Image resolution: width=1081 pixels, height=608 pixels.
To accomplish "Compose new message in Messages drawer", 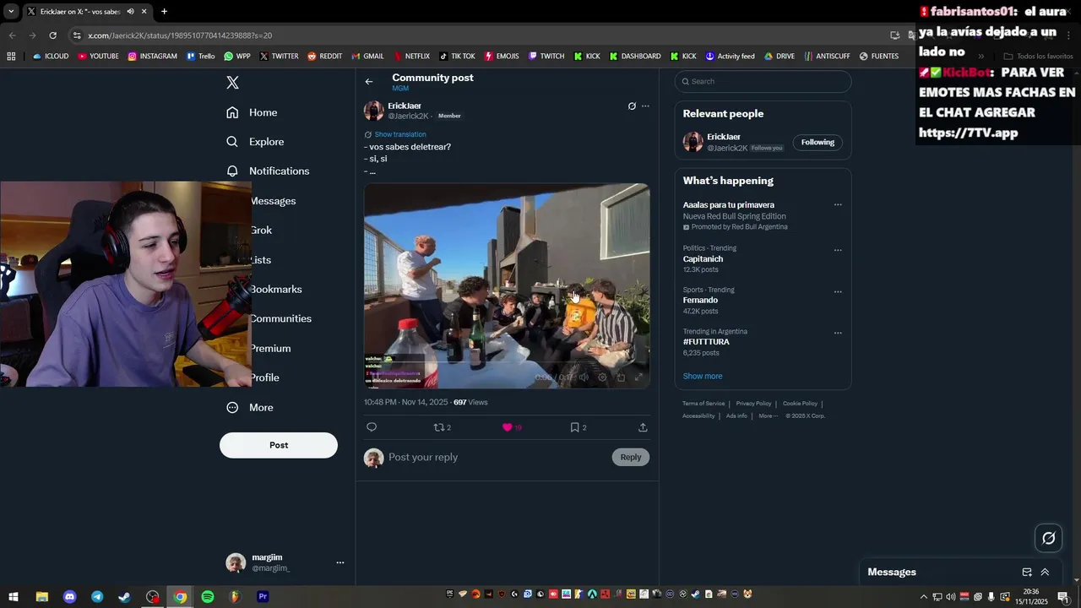I will 1027,572.
